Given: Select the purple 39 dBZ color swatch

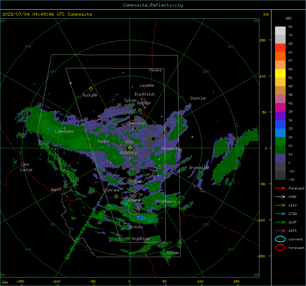Looking at the screenshot, I should coord(280,116).
